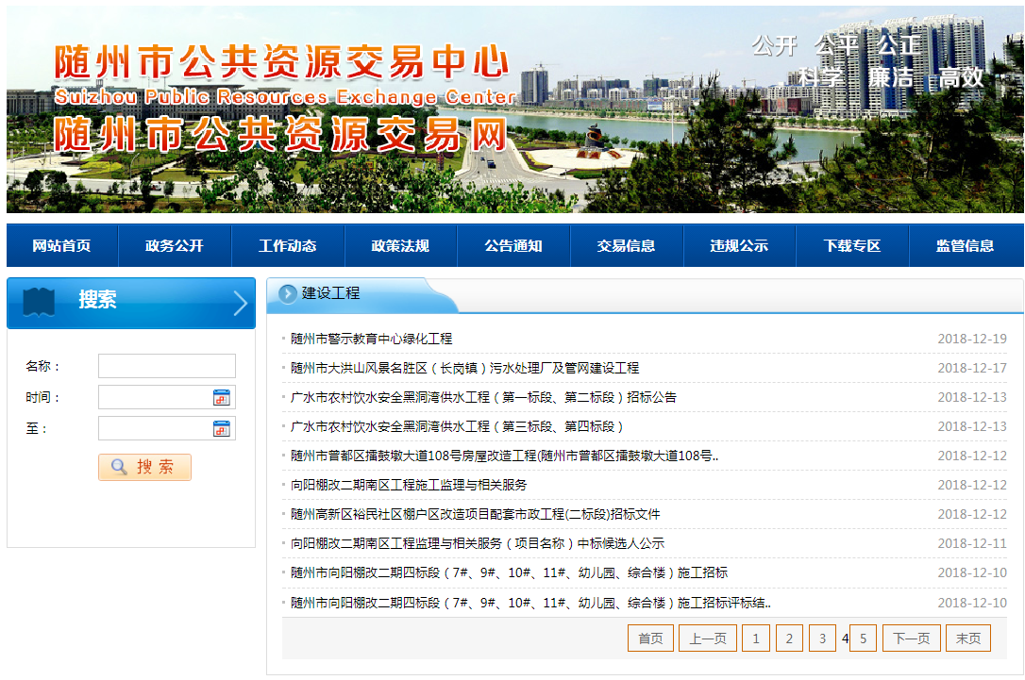Expand the chevron on 搜索 panel header
Image resolution: width=1025 pixels, height=680 pixels.
[240, 303]
